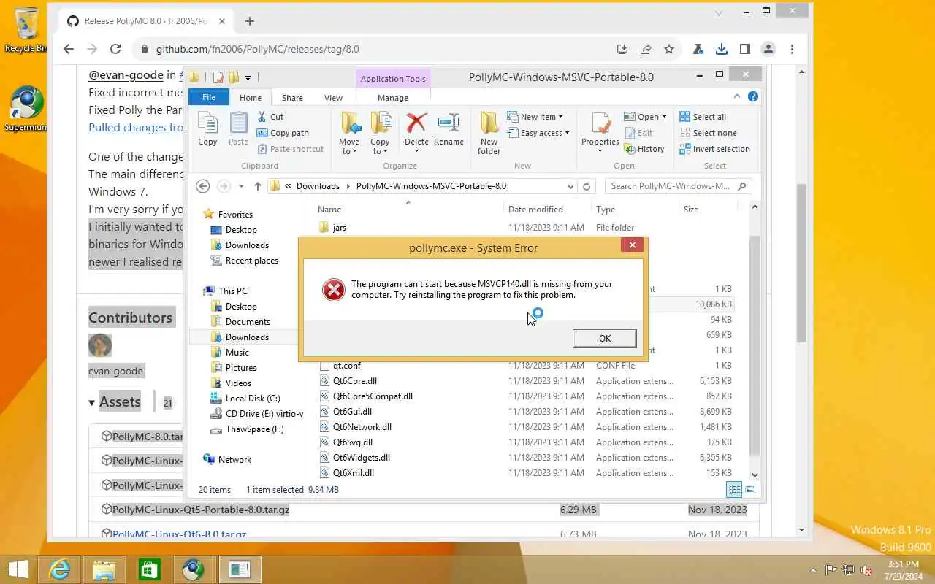
Task: Click the Rename icon
Action: (x=449, y=123)
